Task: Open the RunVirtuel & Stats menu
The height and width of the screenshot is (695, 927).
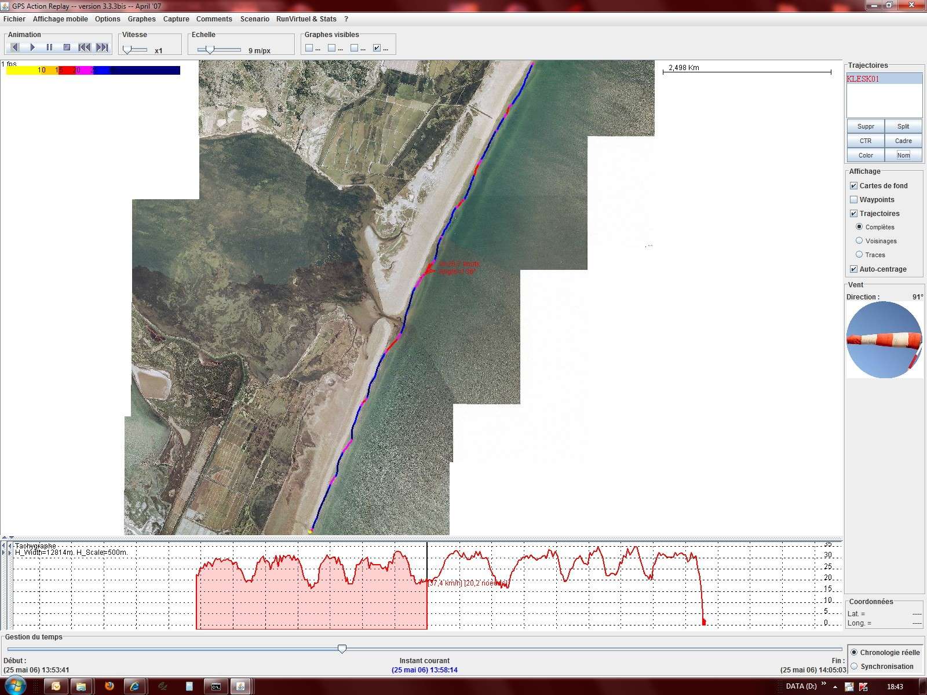Action: click(306, 19)
